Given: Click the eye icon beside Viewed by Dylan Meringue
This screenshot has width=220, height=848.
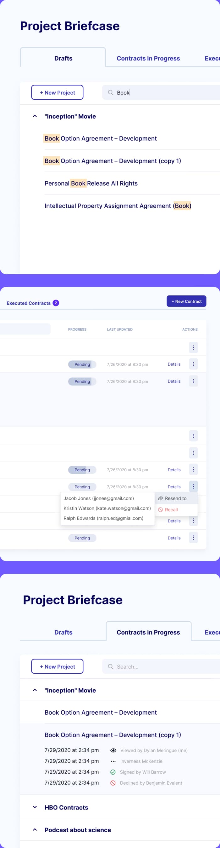Looking at the screenshot, I should click(113, 750).
